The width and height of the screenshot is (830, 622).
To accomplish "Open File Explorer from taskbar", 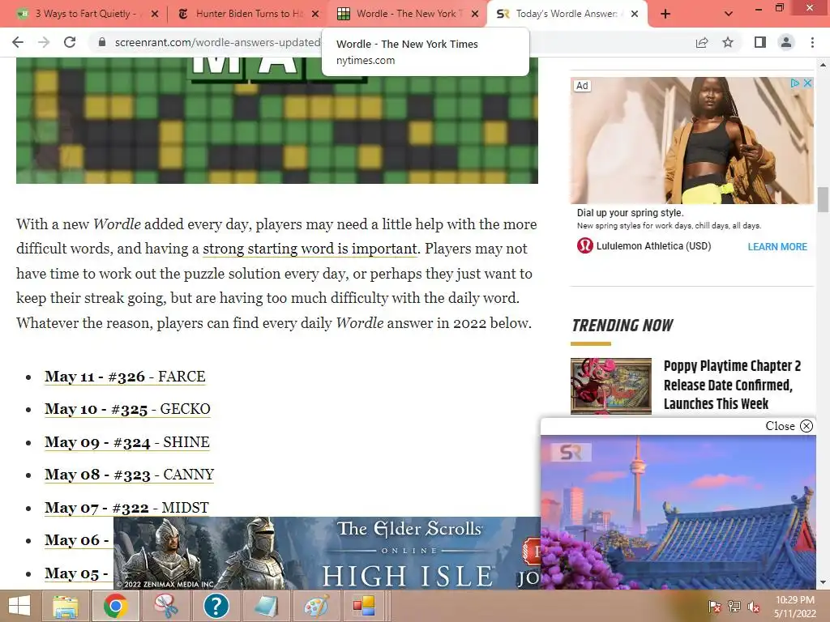I will 66,606.
